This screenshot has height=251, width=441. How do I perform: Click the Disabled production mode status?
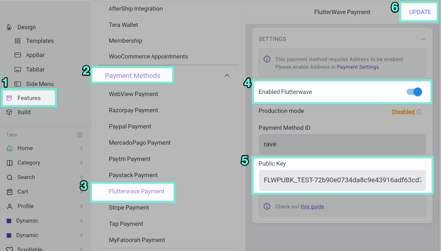click(403, 112)
